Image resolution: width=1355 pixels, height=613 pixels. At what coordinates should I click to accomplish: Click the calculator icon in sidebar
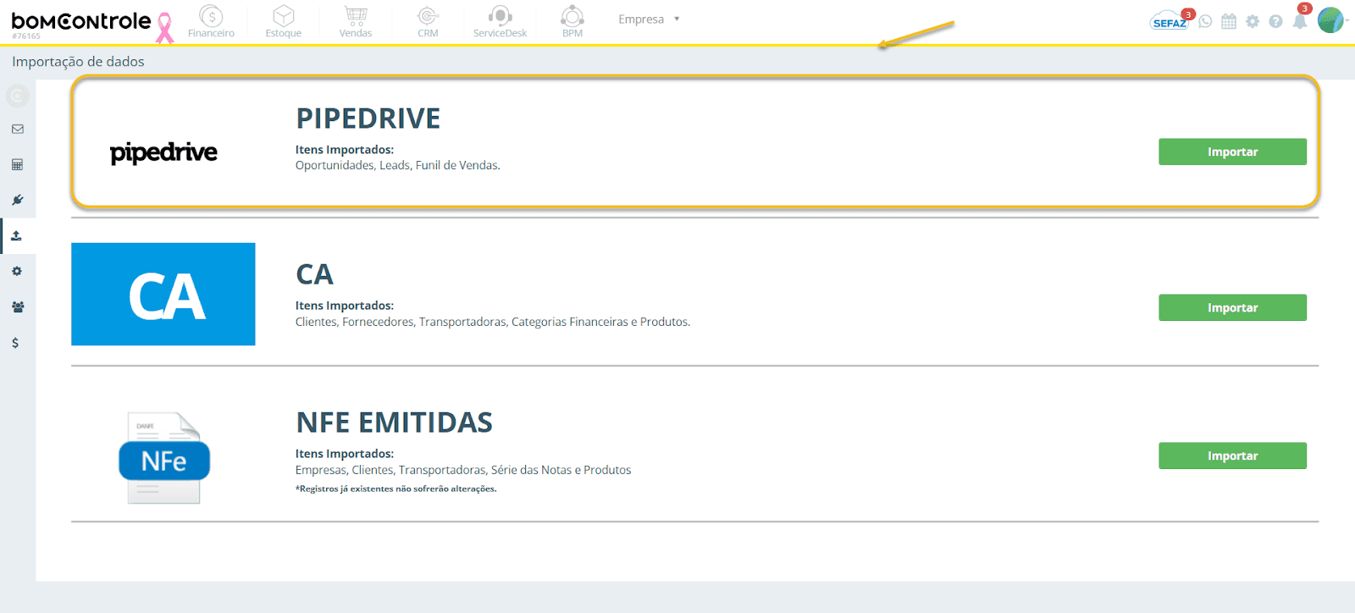[x=17, y=165]
